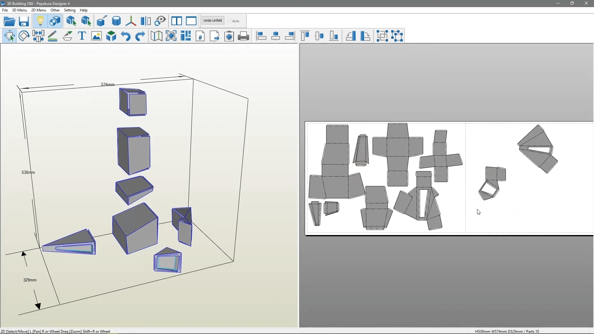Select the small hollow pentagon part on page two
The image size is (594, 334).
tap(492, 183)
